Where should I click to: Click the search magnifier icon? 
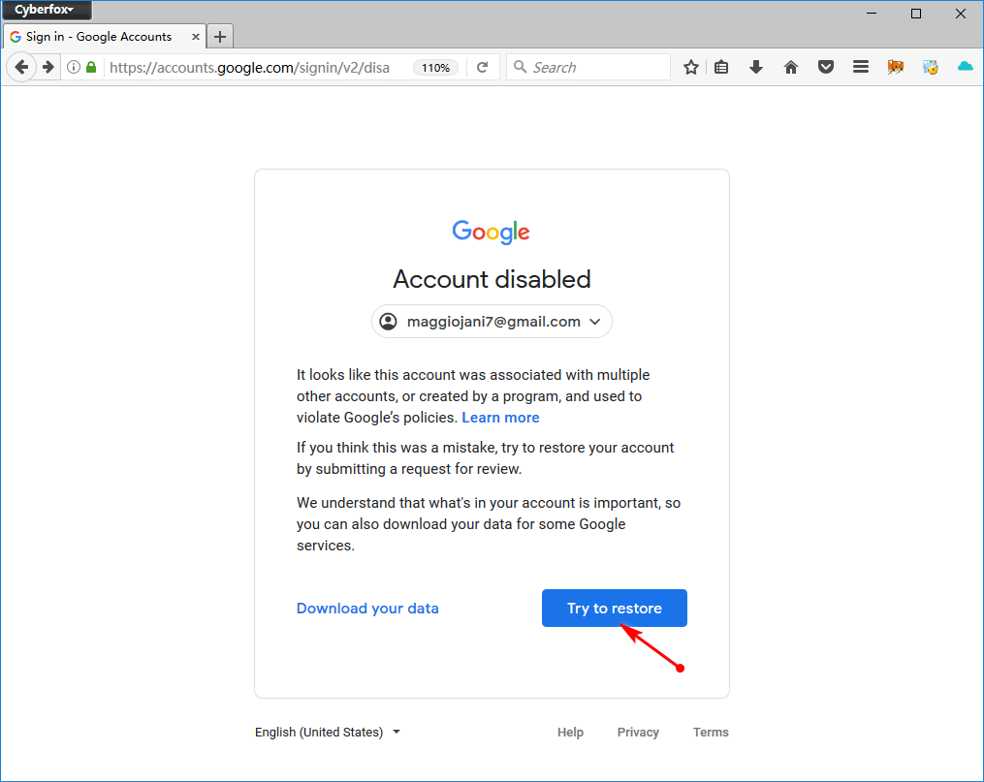click(x=521, y=67)
